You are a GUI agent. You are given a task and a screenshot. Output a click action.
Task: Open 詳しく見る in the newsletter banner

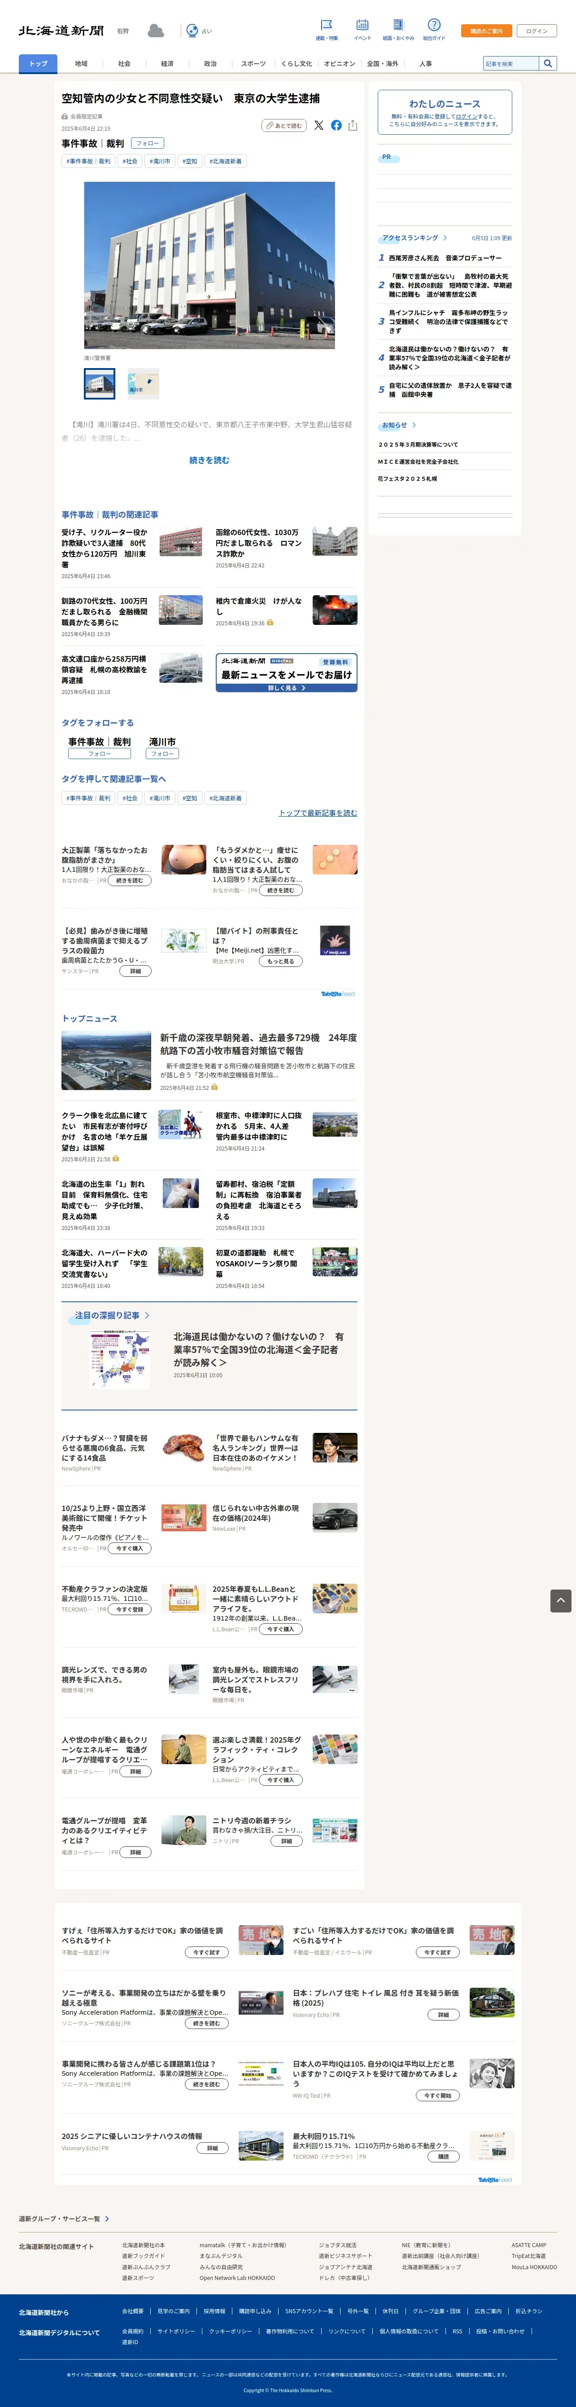point(287,688)
